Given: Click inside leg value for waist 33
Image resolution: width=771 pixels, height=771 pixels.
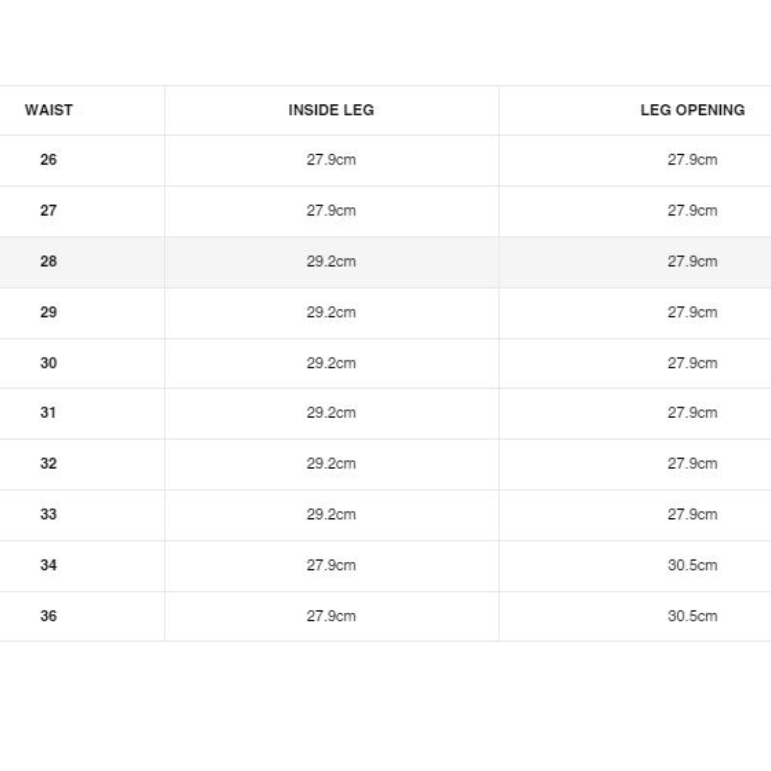Looking at the screenshot, I should click(331, 514).
